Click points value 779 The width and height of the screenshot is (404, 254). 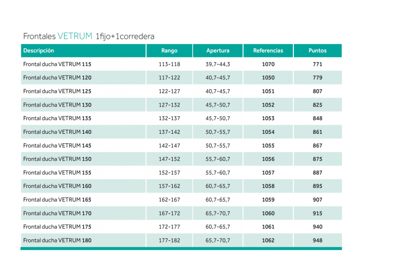[x=318, y=78]
